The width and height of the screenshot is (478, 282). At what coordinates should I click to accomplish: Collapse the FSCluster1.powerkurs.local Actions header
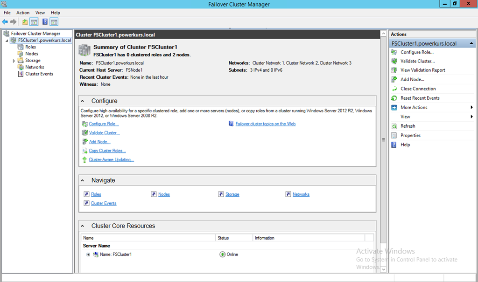coord(471,43)
